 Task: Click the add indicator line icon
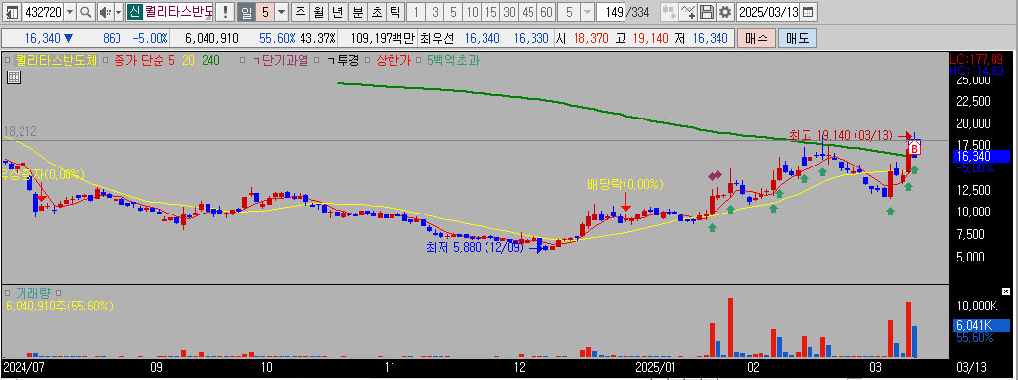(688, 11)
